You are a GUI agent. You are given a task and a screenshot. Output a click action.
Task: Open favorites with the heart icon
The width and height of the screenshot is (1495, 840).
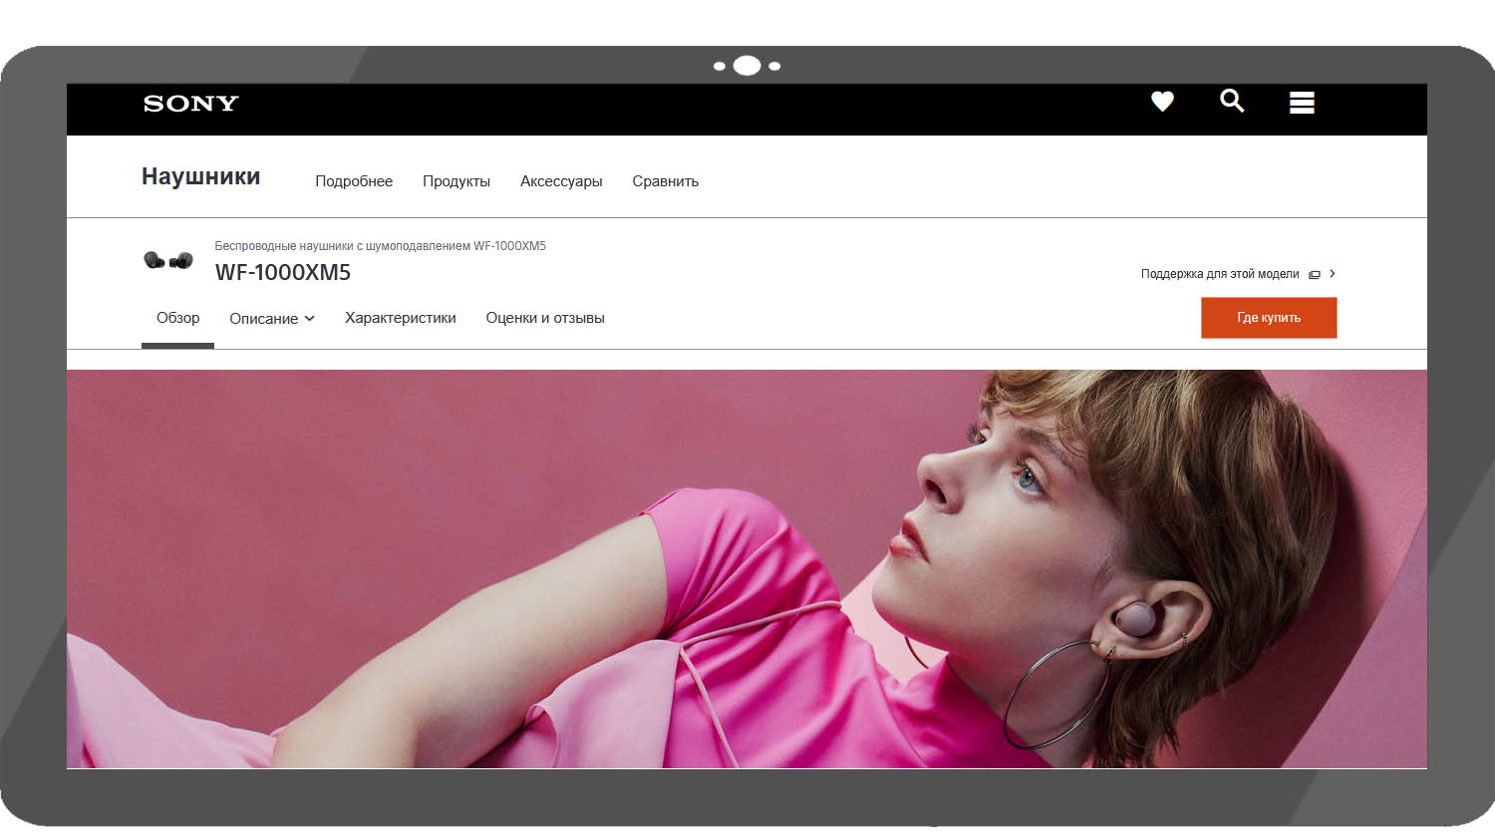pyautogui.click(x=1162, y=102)
